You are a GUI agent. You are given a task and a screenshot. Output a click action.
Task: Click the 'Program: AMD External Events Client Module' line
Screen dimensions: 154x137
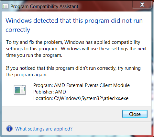coord(82,85)
